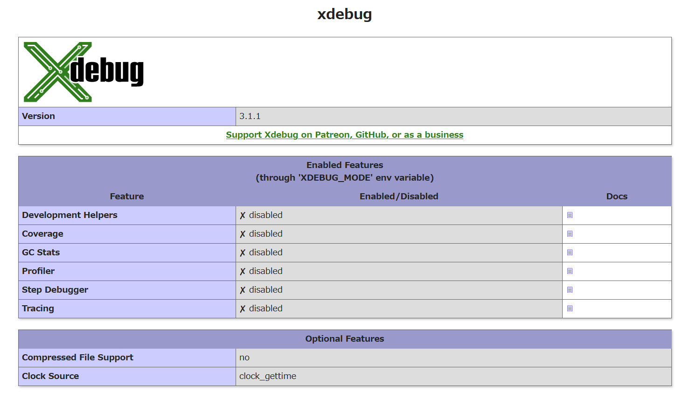Click the Profiler feature name
Screen dimensions: 690x393
(x=38, y=271)
